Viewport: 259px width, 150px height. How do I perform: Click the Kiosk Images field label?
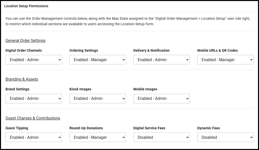(x=80, y=89)
